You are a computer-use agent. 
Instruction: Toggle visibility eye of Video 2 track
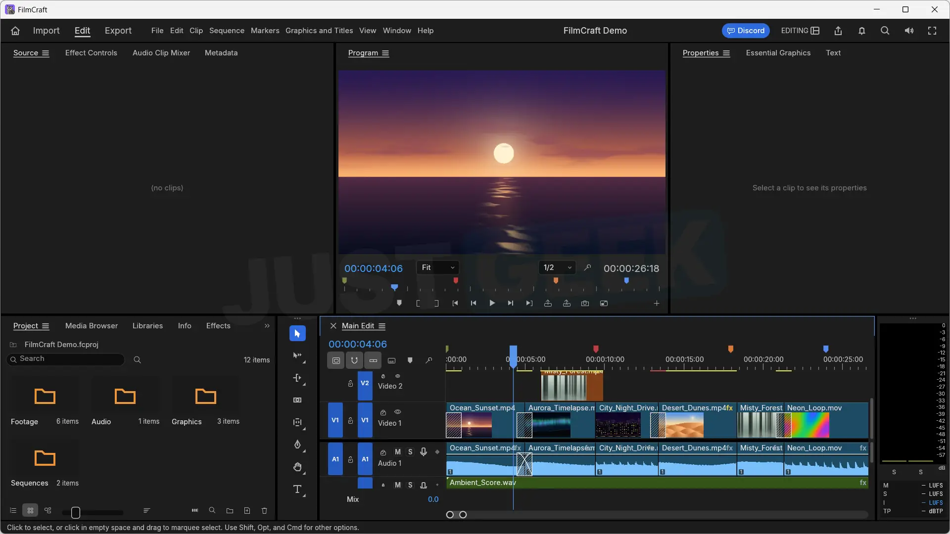tap(397, 376)
